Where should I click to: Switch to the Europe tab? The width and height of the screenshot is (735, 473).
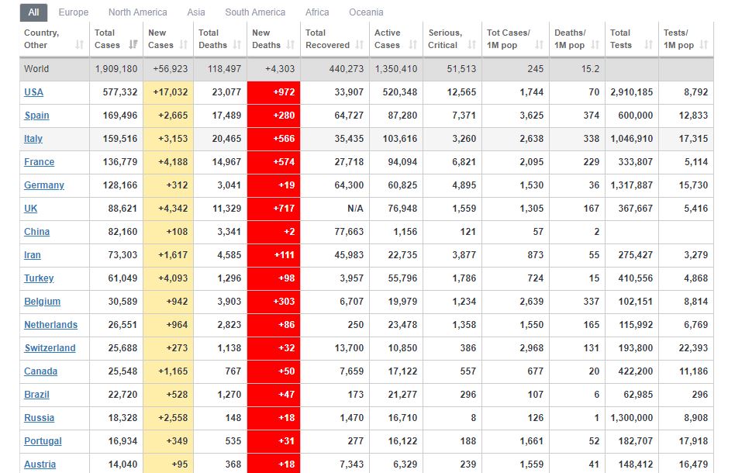coord(74,12)
